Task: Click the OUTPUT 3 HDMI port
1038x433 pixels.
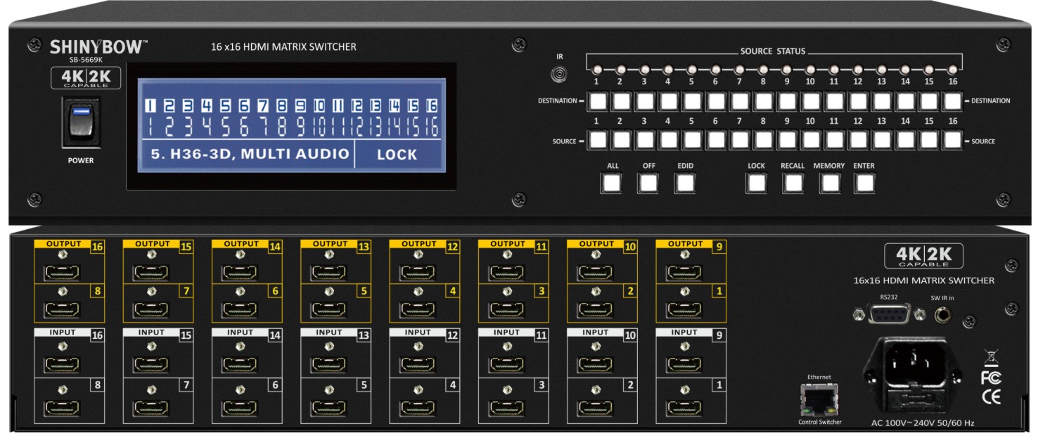Action: [x=506, y=309]
